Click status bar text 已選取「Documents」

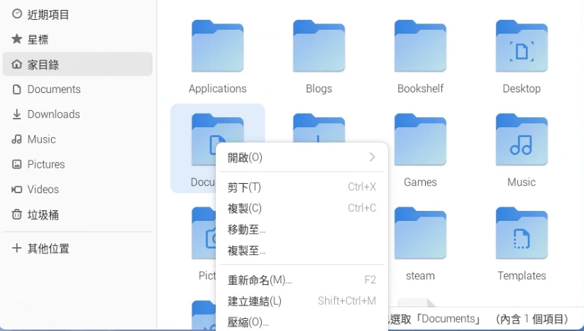coord(434,319)
